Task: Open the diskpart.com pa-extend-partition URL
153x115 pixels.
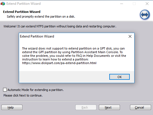Action: [x=59, y=63]
